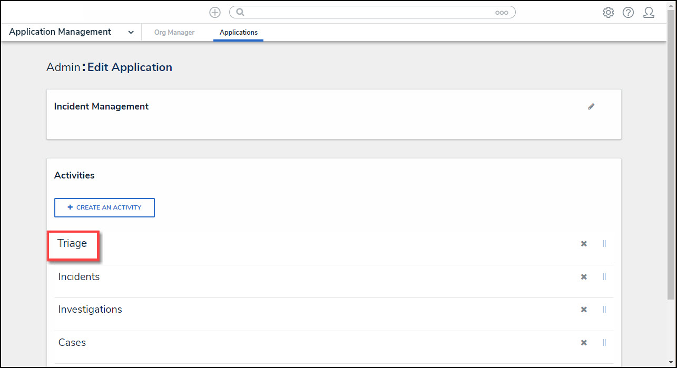Open the settings gear icon
The height and width of the screenshot is (368, 677).
coord(609,12)
